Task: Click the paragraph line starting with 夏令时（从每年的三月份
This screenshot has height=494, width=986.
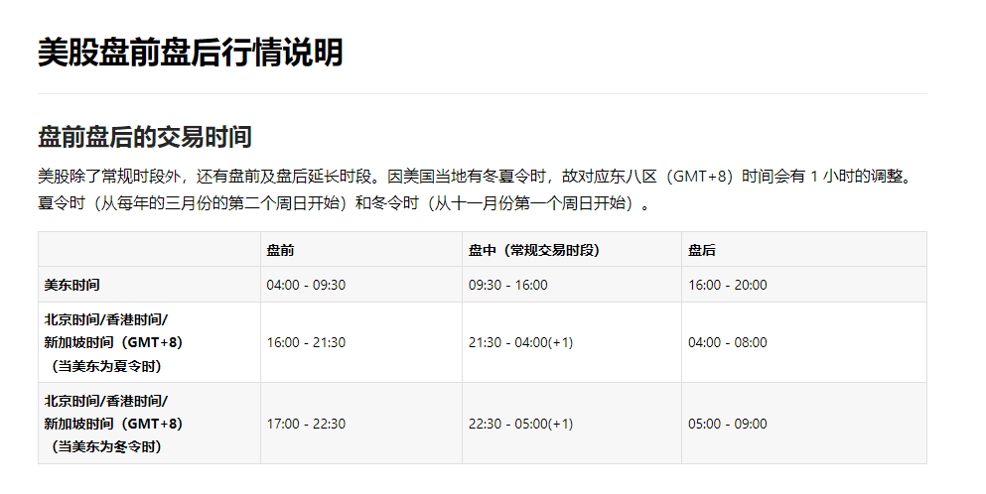Action: pyautogui.click(x=345, y=204)
